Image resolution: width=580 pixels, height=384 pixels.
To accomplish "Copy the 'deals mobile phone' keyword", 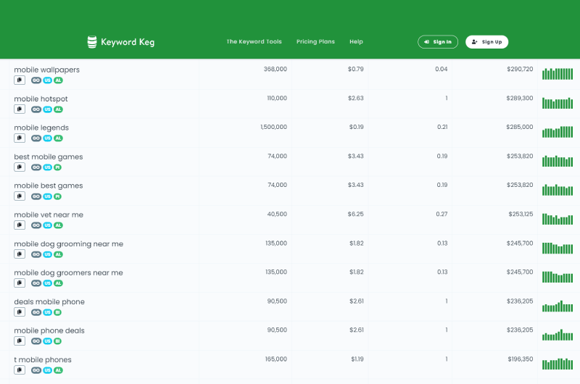I will pos(20,312).
